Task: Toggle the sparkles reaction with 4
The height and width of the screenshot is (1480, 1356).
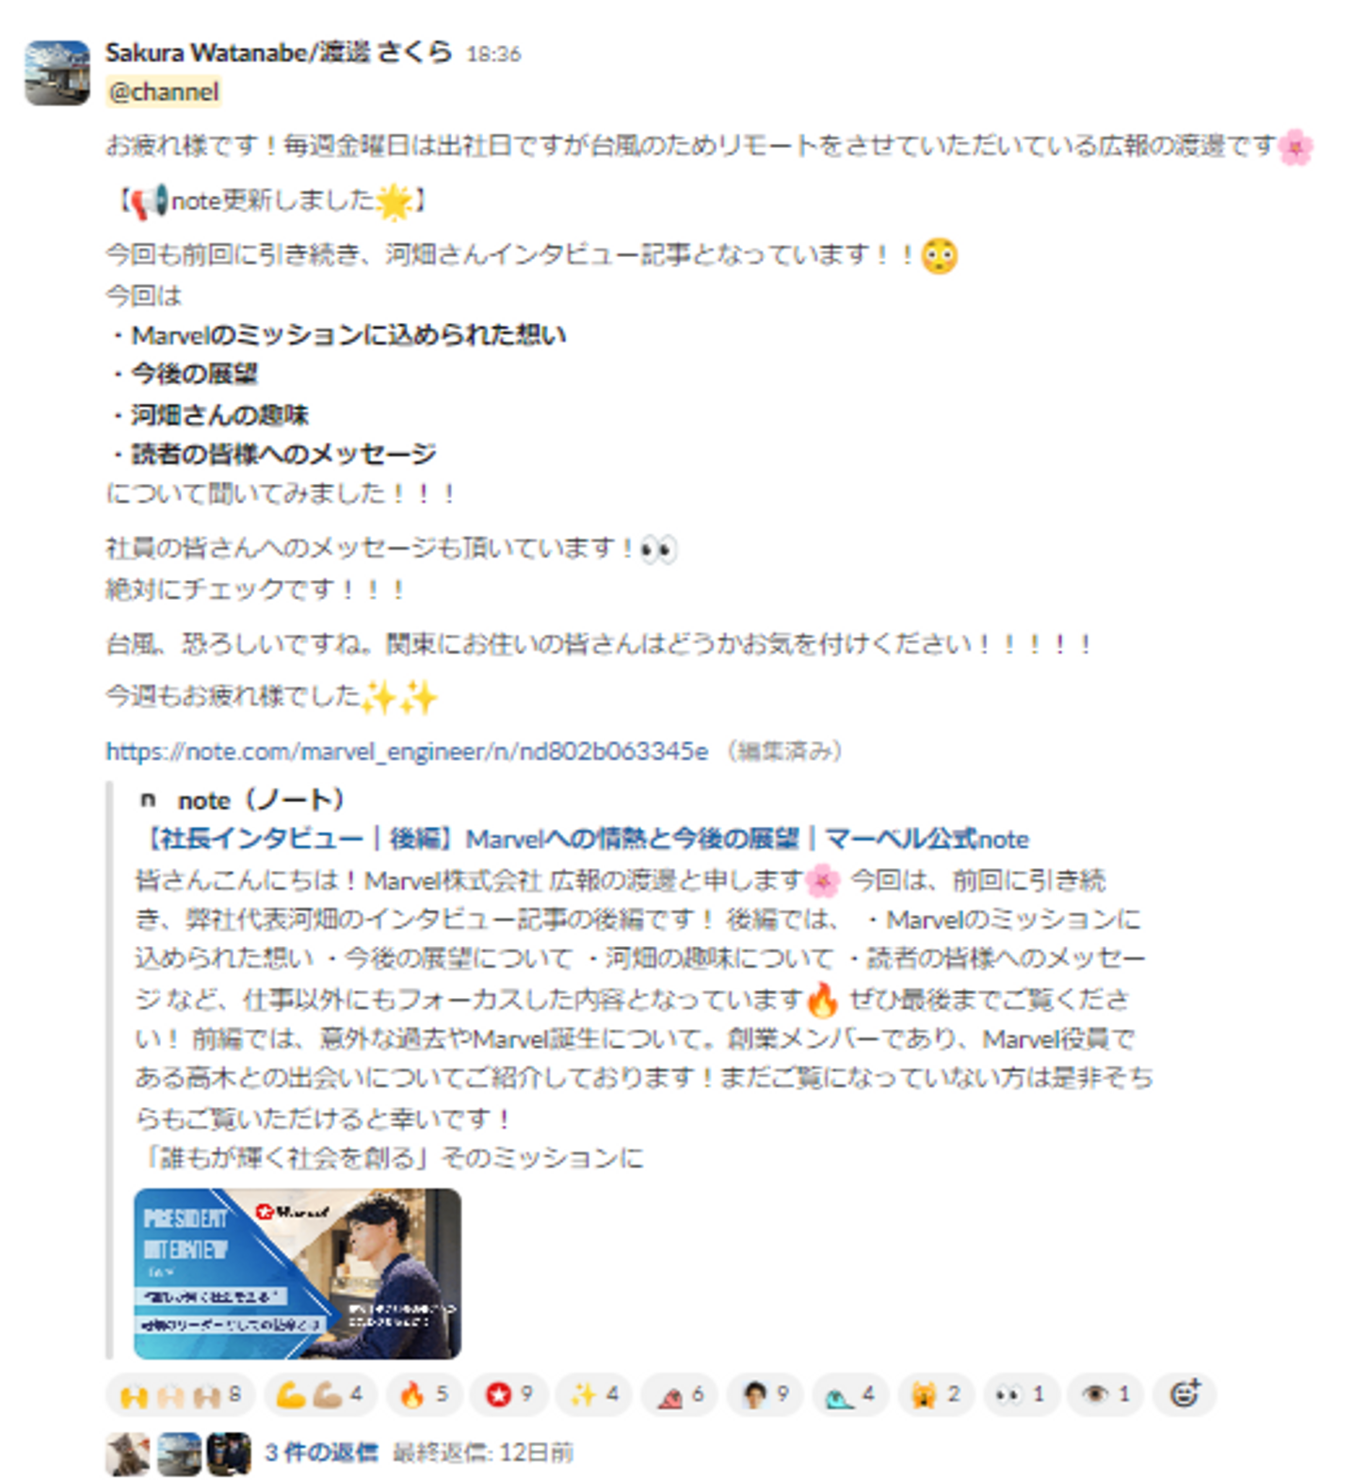Action: [594, 1394]
